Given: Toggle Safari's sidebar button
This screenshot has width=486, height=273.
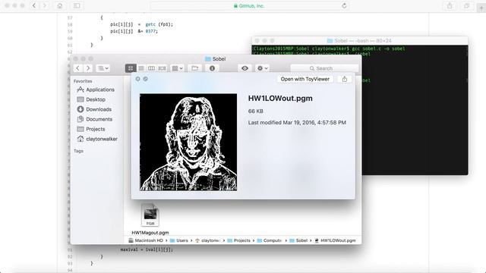Looking at the screenshot, I should 77,5.
